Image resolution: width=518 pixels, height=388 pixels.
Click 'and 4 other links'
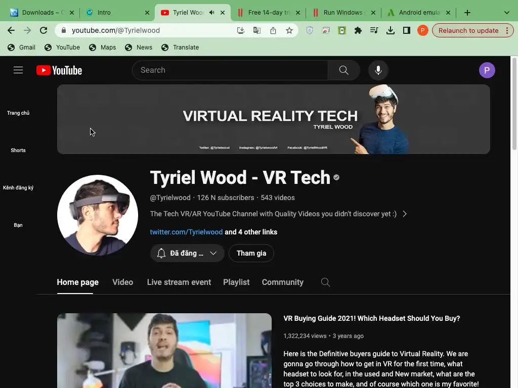click(x=251, y=232)
